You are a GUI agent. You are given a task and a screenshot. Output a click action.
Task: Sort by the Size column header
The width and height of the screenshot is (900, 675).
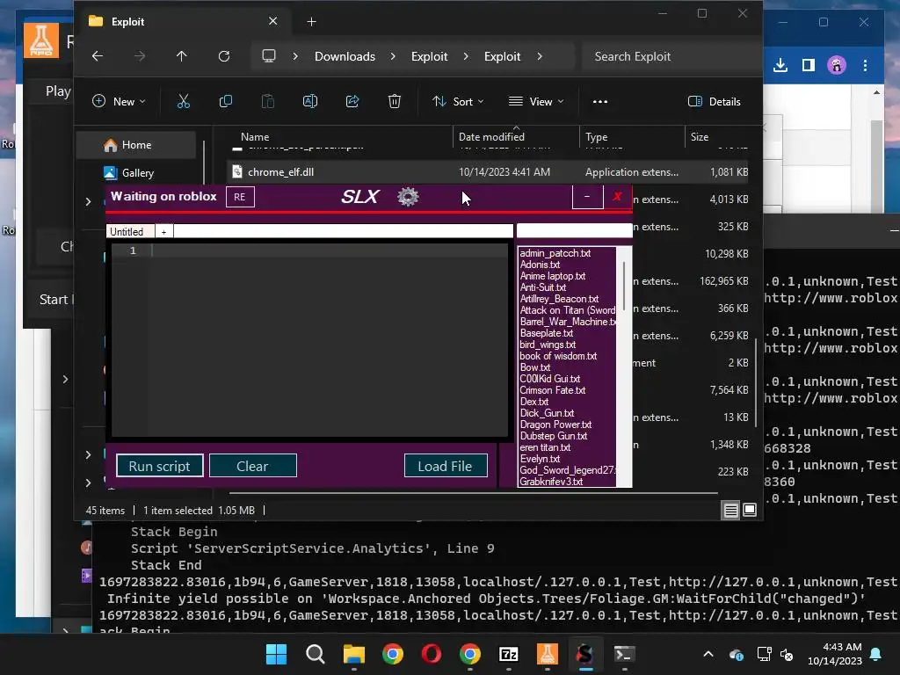[x=700, y=136]
